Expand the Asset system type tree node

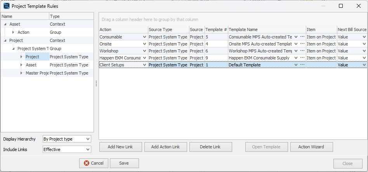pos(22,65)
